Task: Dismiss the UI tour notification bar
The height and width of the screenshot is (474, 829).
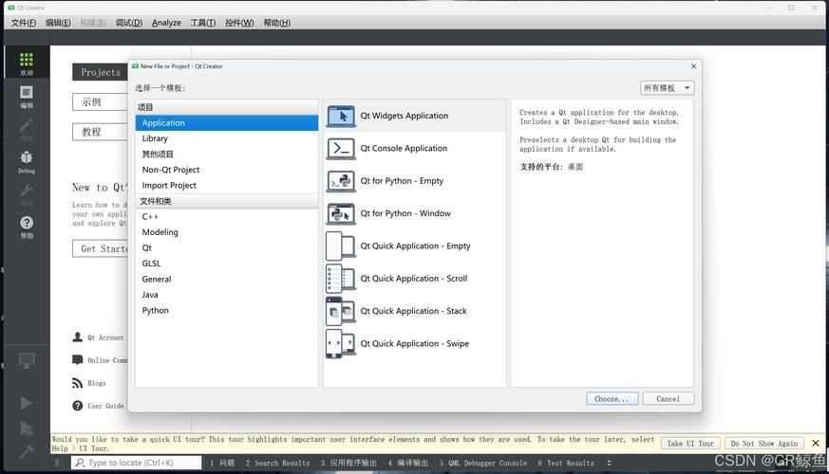Action: 815,443
